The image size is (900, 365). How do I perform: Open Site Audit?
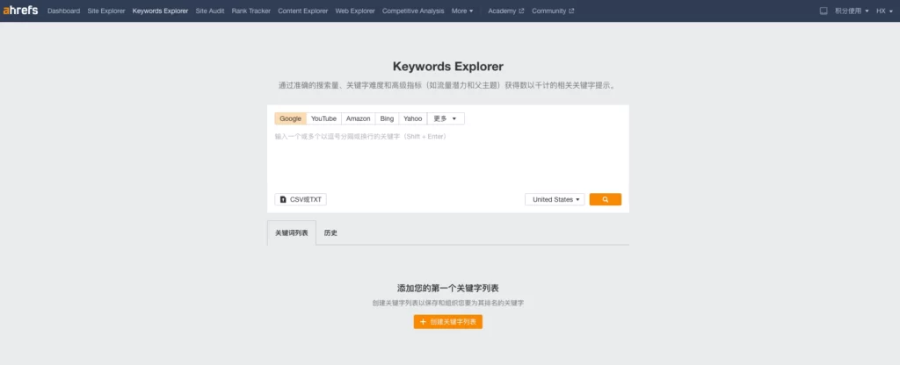tap(210, 11)
